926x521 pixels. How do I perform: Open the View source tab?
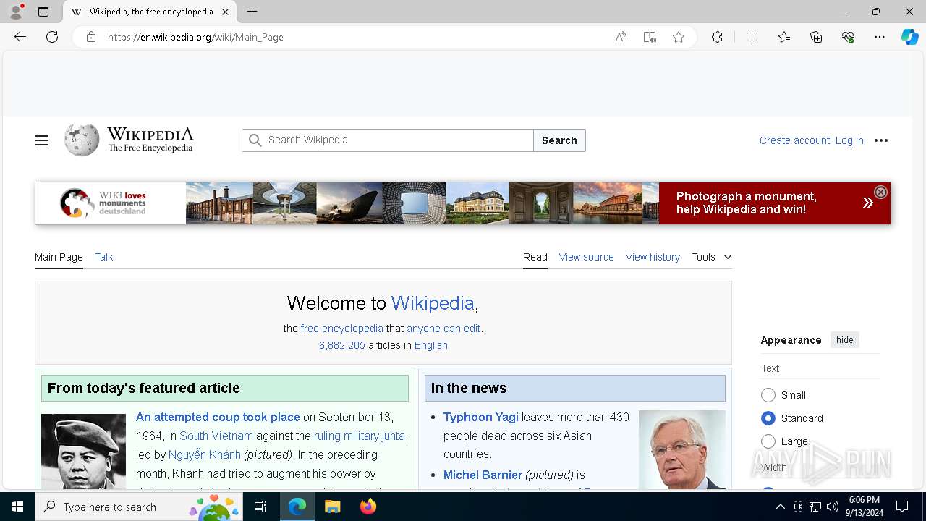click(x=586, y=257)
